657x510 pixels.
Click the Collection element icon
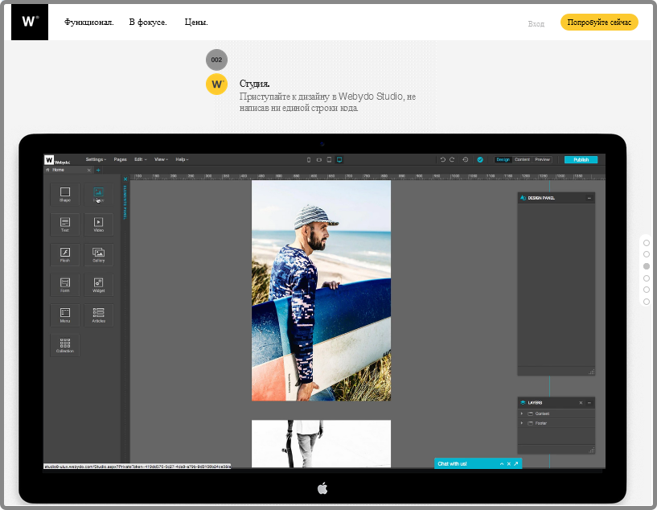(x=65, y=345)
